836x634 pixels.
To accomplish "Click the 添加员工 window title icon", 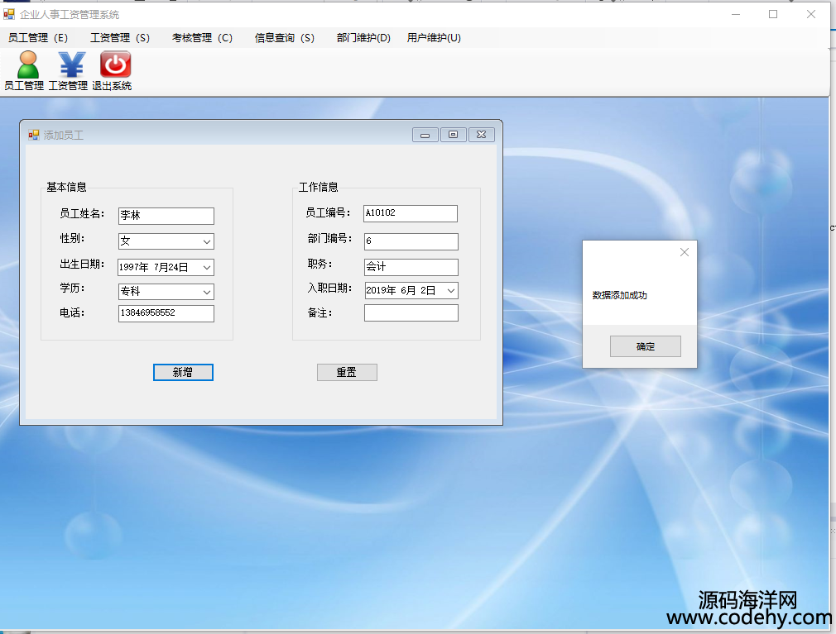I will 34,135.
